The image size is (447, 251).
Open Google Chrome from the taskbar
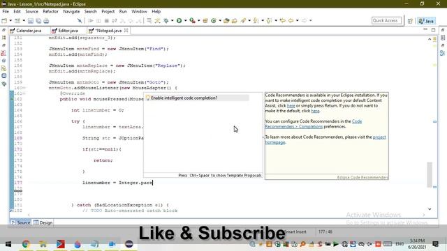[x=26, y=244]
